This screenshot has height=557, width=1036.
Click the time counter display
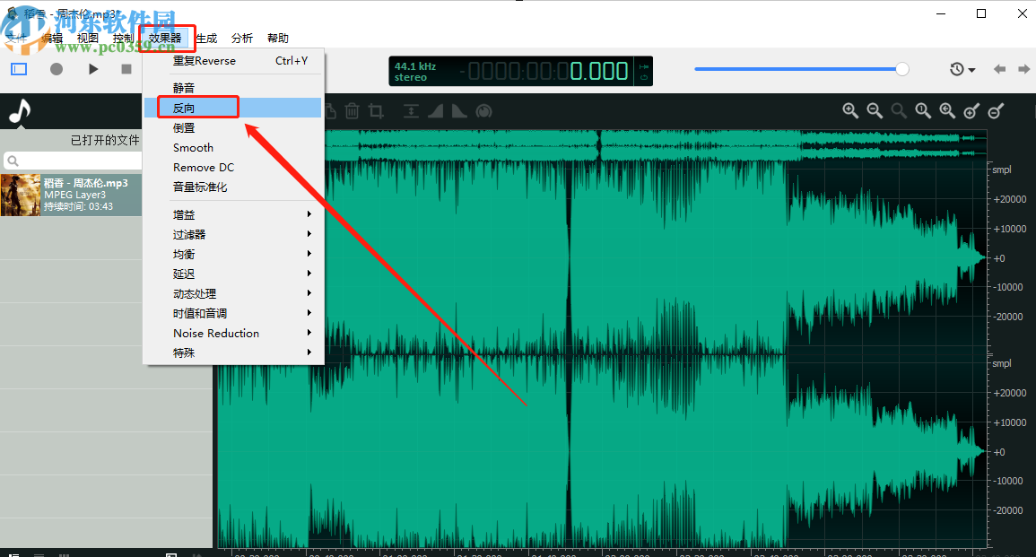(x=547, y=71)
